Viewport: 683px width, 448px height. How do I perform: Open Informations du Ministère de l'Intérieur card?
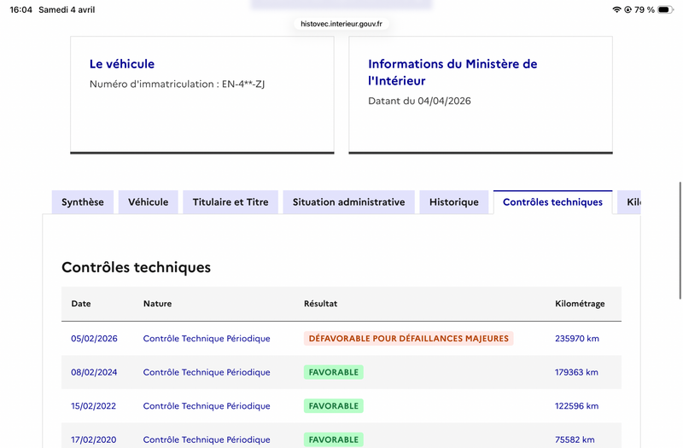pos(452,72)
